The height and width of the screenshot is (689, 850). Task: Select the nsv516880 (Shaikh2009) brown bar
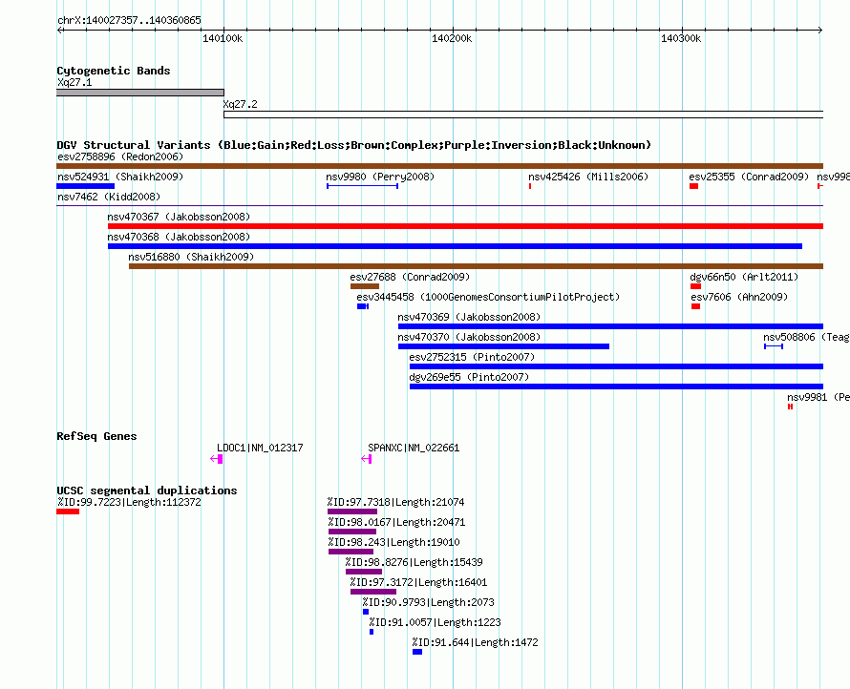pyautogui.click(x=476, y=266)
